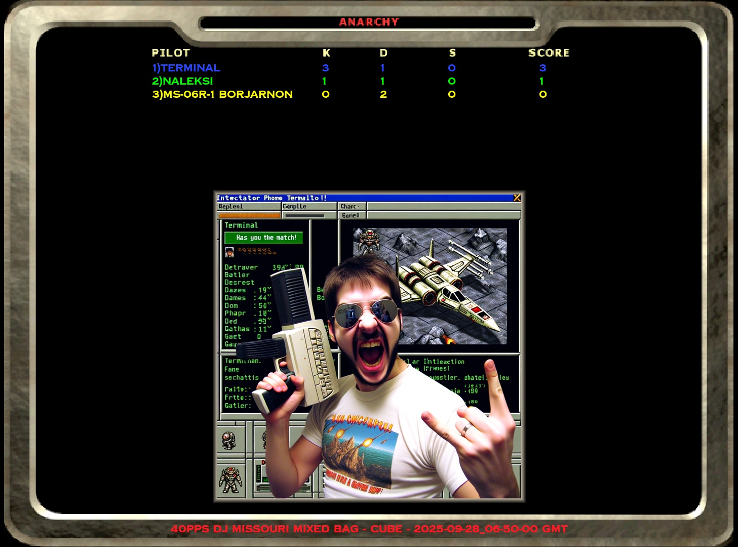Select pilot row 2)NALEKSI in scoreboard
This screenshot has height=547, width=738.
182,81
